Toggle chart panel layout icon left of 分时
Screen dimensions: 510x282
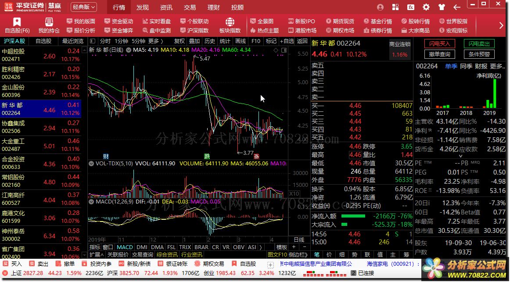93,41
